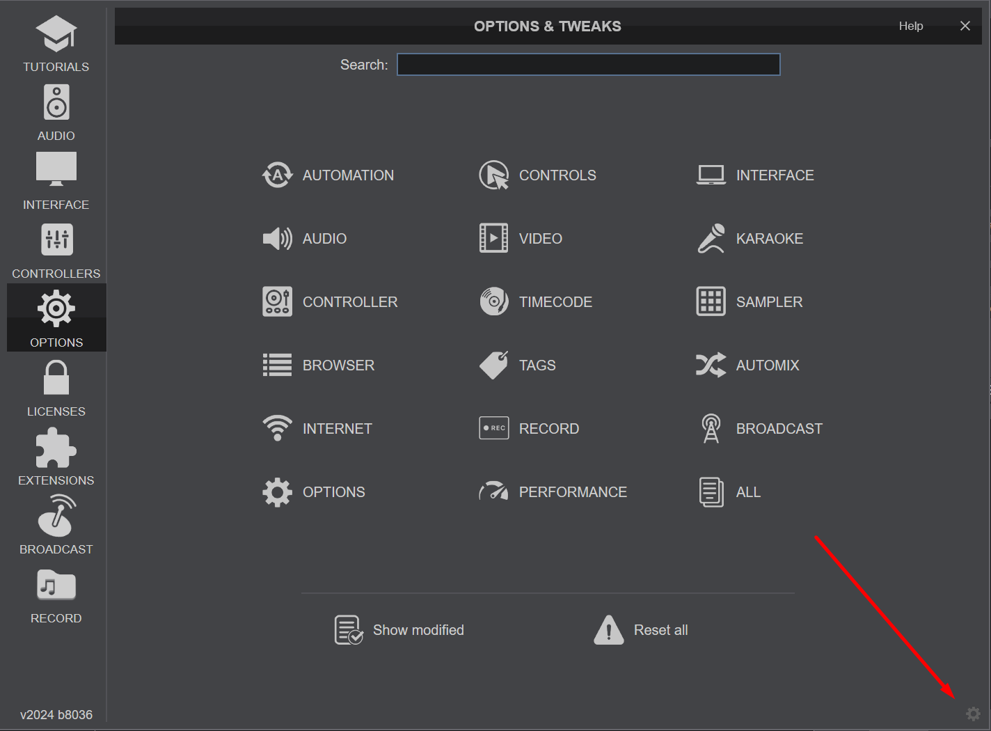Open the Help link in title bar
Image resolution: width=991 pixels, height=731 pixels.
pyautogui.click(x=910, y=26)
